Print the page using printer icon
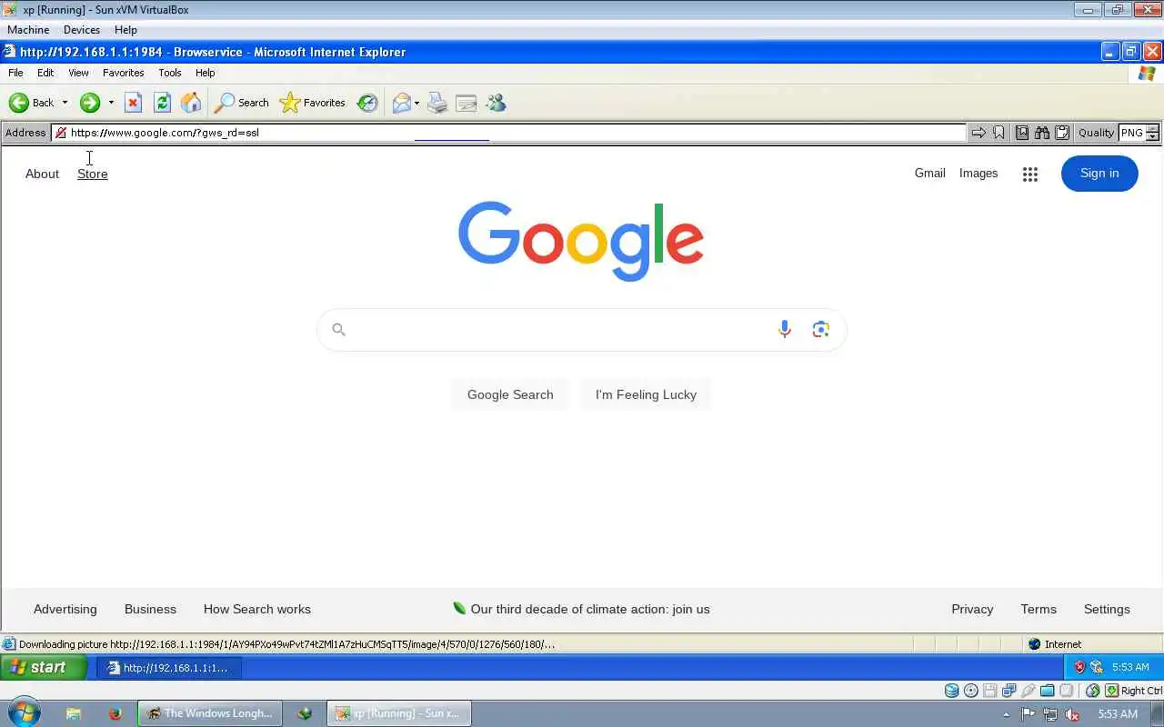The height and width of the screenshot is (727, 1164). coord(437,103)
